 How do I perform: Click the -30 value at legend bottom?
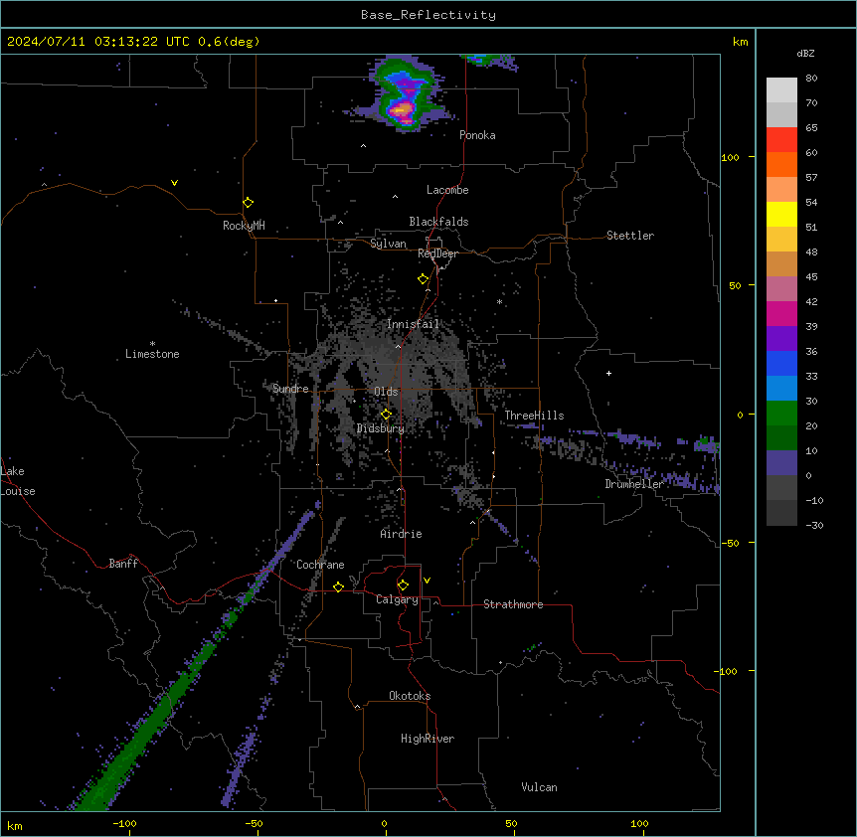pos(814,525)
